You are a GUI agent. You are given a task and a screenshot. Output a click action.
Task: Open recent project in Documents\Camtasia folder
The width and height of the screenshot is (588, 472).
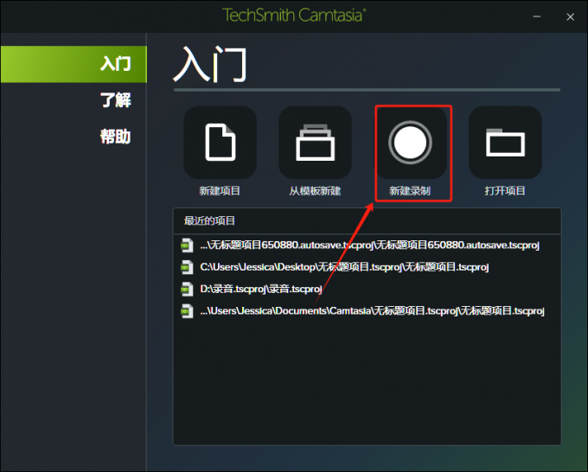(372, 311)
